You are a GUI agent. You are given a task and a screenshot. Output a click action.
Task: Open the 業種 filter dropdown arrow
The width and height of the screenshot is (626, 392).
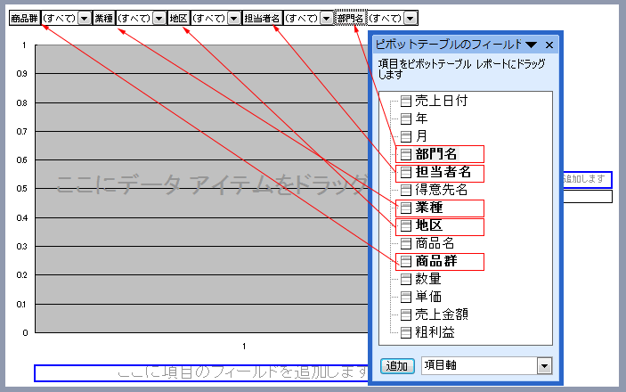[158, 18]
